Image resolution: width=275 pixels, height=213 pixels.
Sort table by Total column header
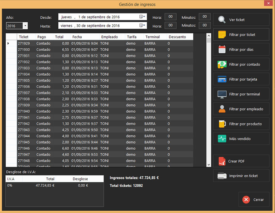(61, 37)
